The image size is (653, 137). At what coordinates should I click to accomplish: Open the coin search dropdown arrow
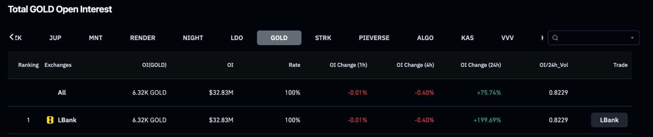(x=632, y=38)
